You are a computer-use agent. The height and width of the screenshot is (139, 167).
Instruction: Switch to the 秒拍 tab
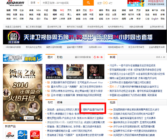coord(60,57)
